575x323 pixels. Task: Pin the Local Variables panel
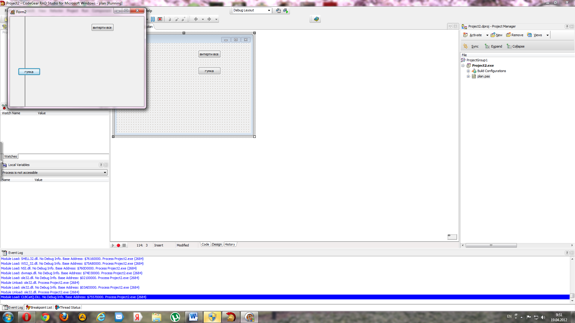coord(101,165)
